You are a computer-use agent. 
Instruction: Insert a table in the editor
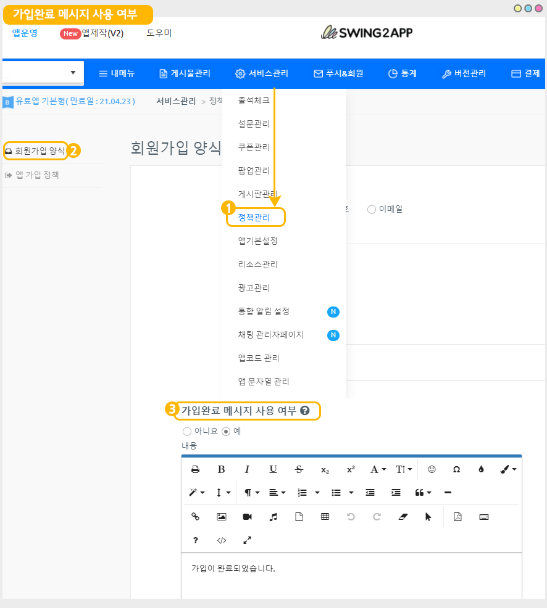(x=325, y=517)
